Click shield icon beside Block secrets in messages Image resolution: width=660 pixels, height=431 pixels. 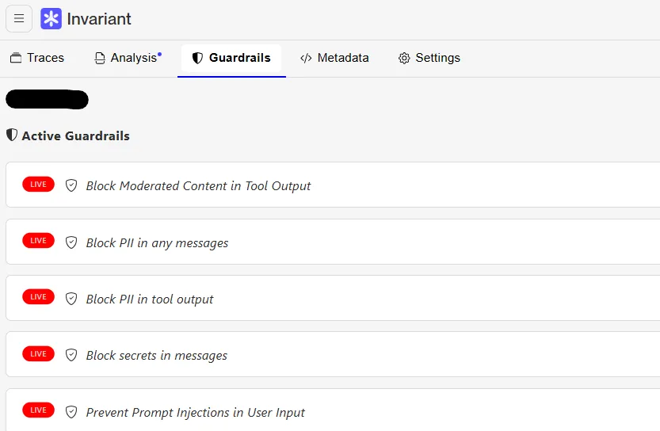pyautogui.click(x=71, y=356)
